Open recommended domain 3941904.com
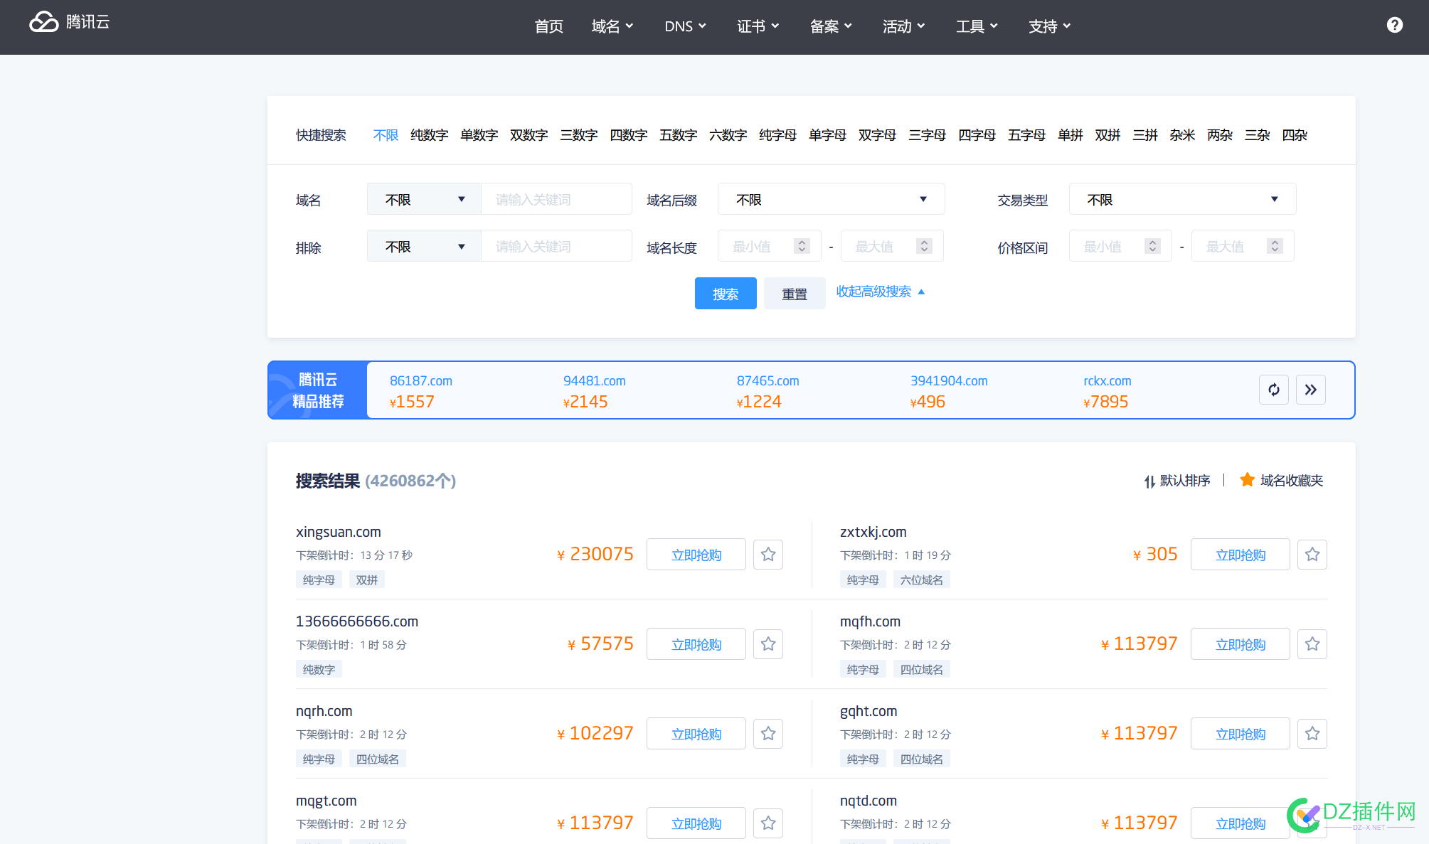1429x844 pixels. tap(949, 381)
